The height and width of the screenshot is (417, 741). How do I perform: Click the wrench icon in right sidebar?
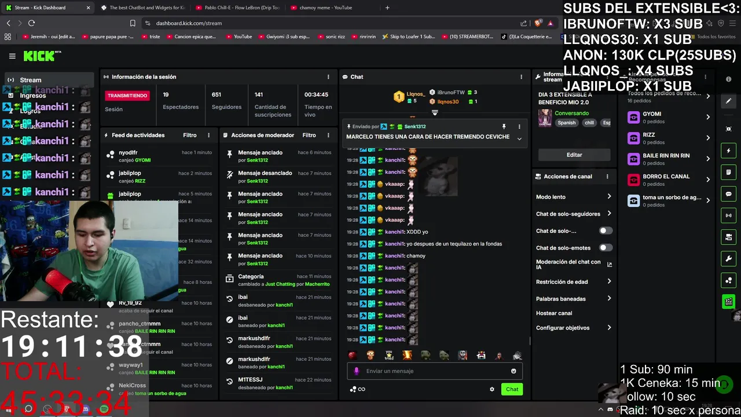click(x=729, y=258)
